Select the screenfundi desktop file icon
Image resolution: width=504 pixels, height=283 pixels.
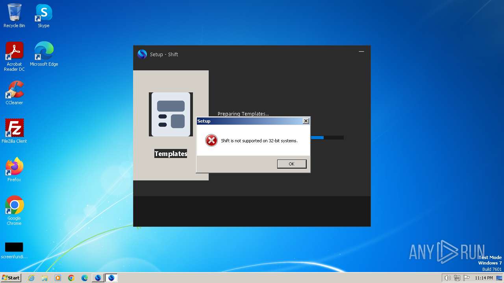coord(14,251)
